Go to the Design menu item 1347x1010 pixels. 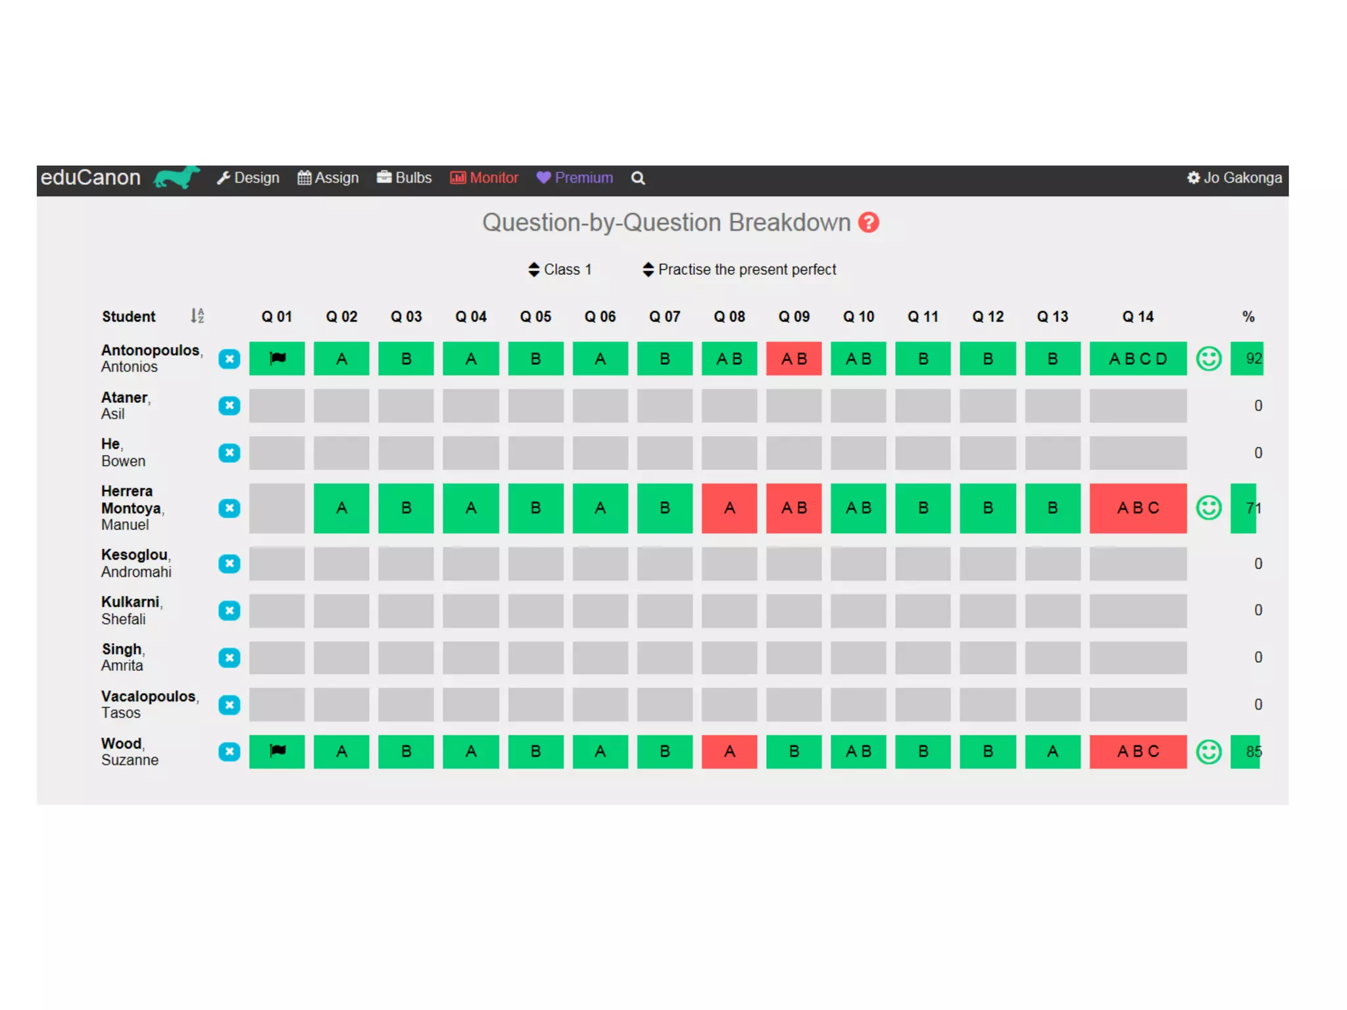click(249, 178)
